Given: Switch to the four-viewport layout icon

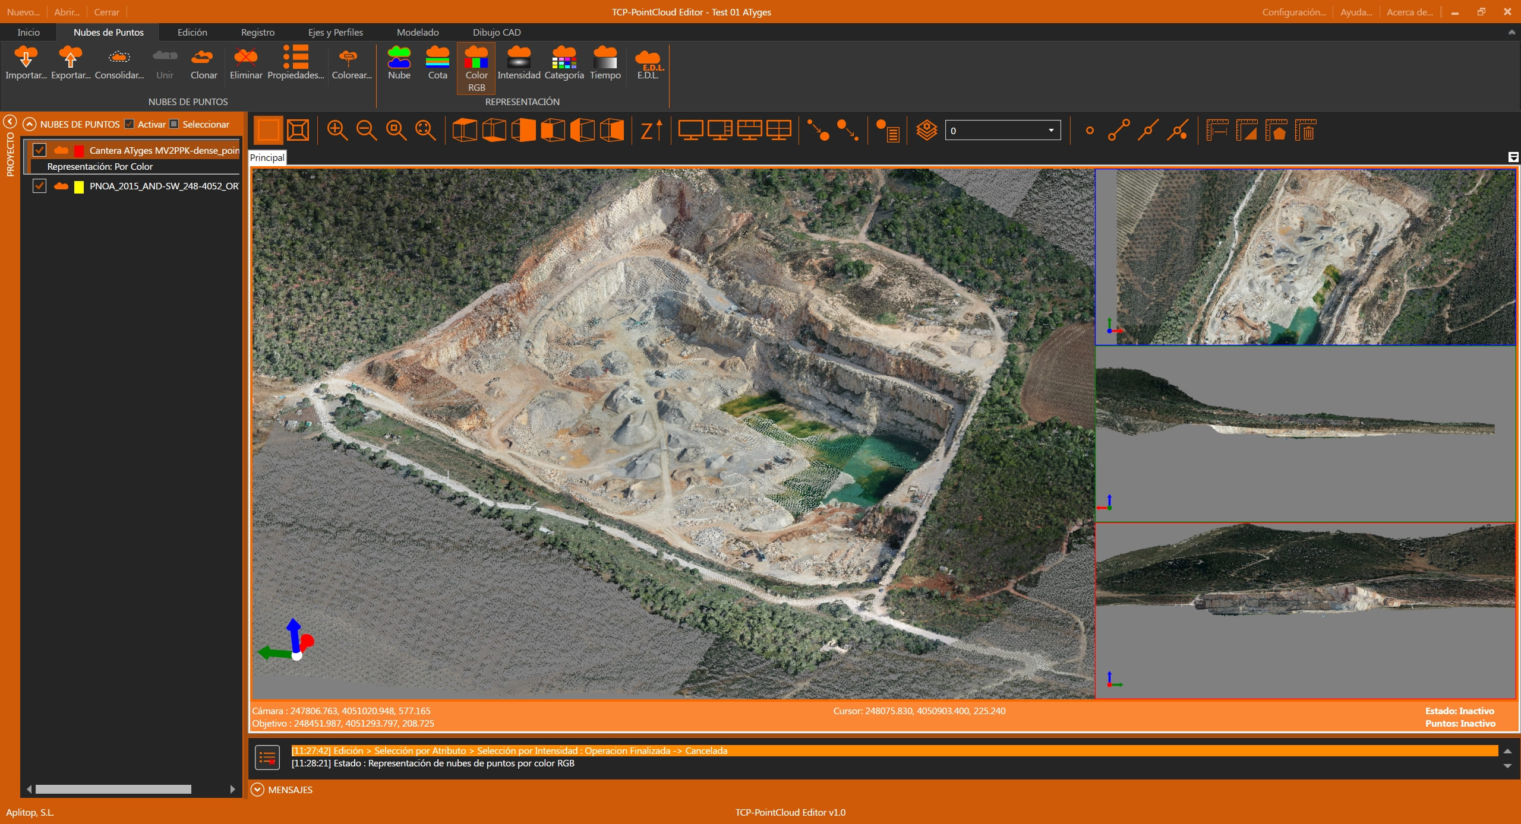Looking at the screenshot, I should click(x=779, y=130).
